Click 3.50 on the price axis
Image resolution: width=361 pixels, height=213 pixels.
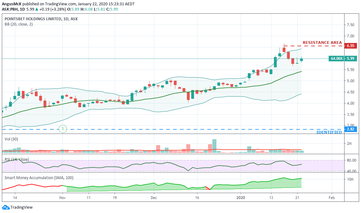350,115
